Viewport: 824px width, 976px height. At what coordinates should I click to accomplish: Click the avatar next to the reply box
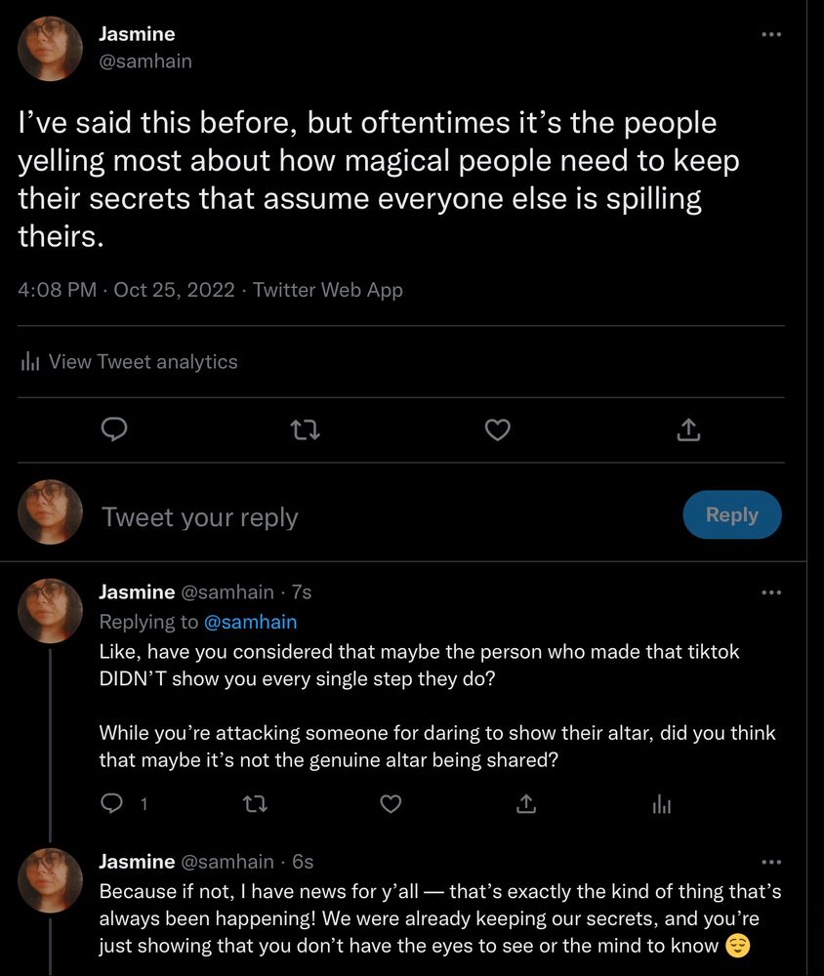(50, 512)
